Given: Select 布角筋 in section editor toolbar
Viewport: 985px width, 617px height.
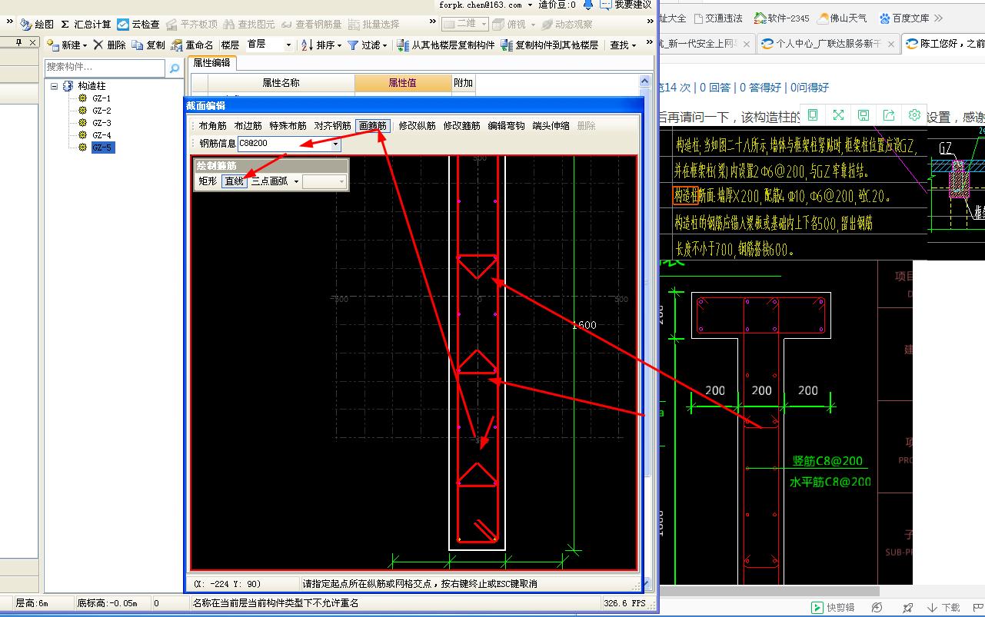Looking at the screenshot, I should [212, 126].
